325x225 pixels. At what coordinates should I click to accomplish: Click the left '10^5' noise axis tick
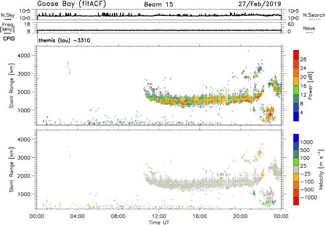coord(25,11)
